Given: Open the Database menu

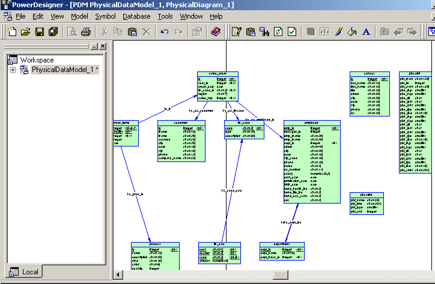Looking at the screenshot, I should pyautogui.click(x=137, y=16).
